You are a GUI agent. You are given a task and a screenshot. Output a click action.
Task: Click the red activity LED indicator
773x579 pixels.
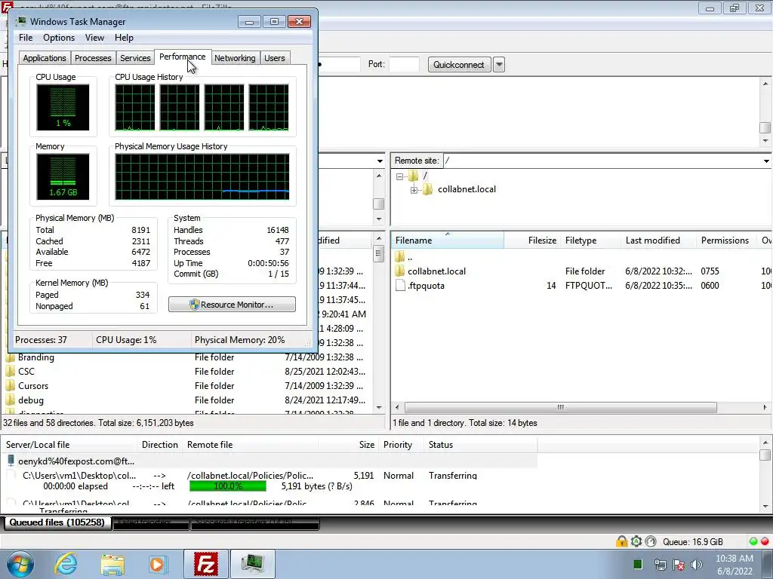(x=765, y=541)
